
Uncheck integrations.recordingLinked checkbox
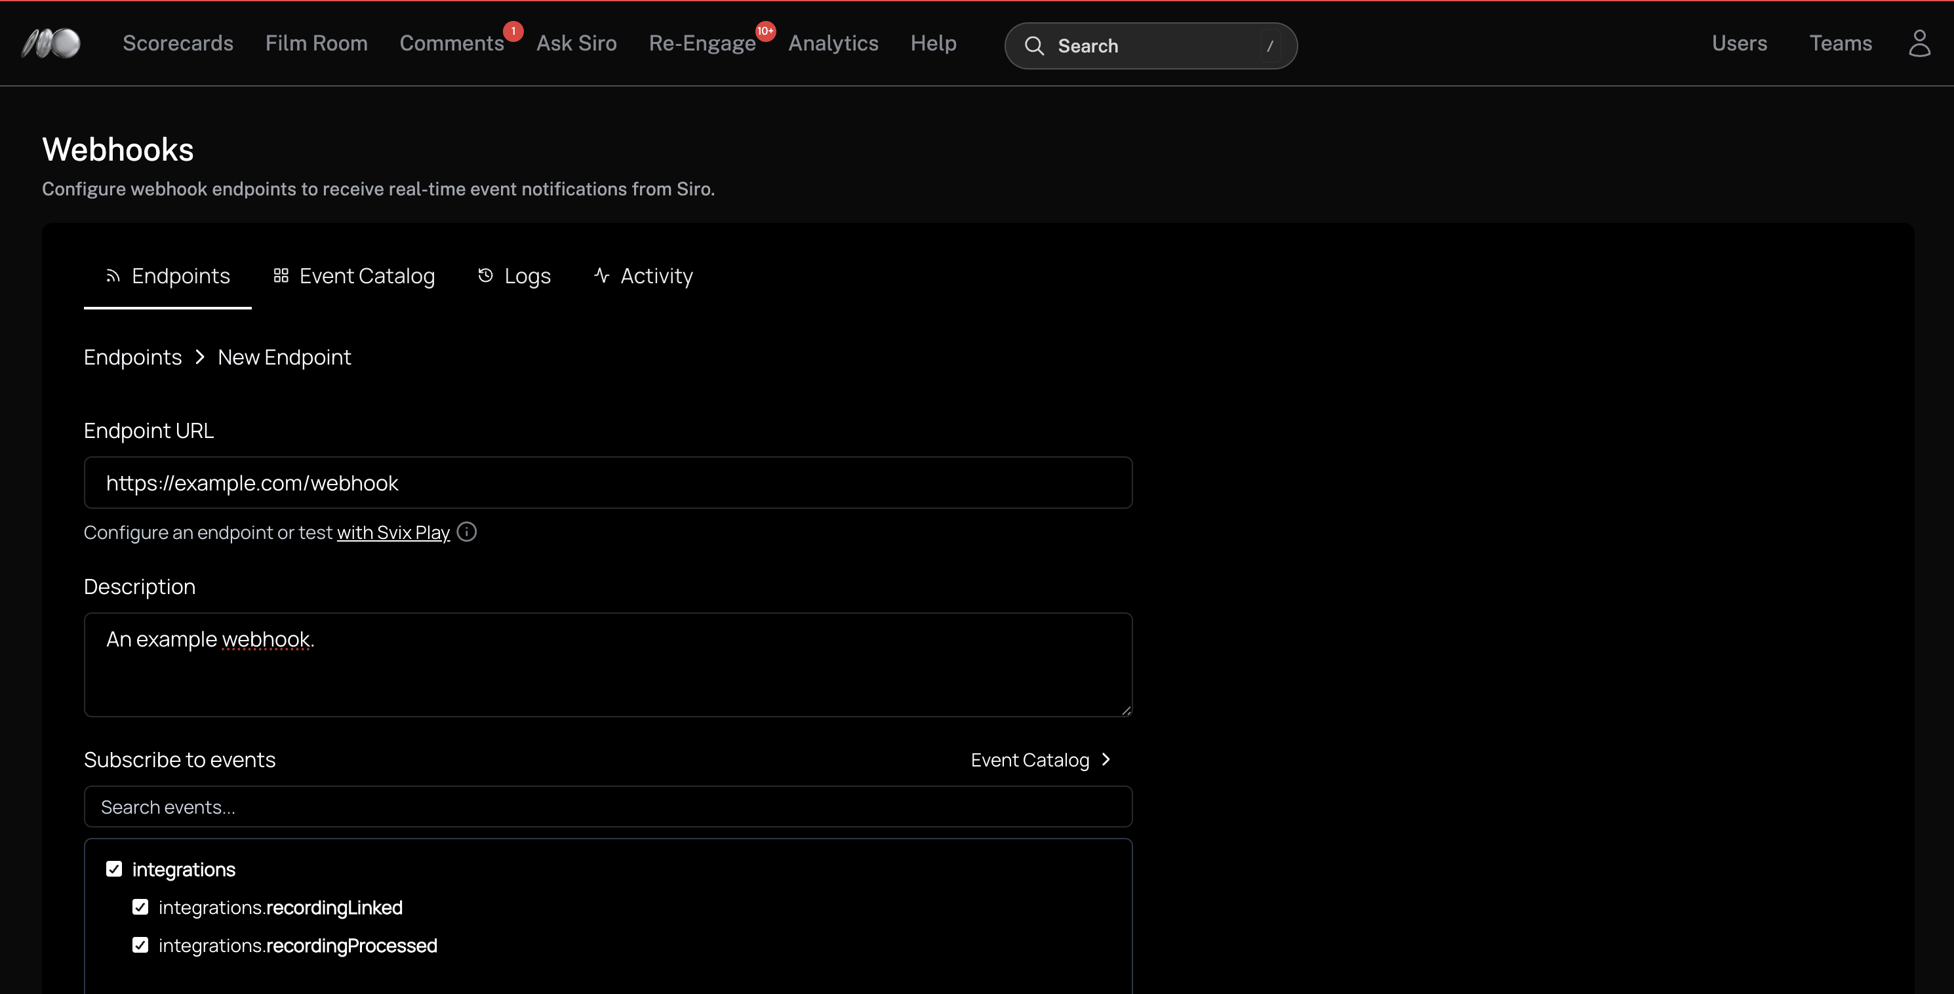[140, 907]
